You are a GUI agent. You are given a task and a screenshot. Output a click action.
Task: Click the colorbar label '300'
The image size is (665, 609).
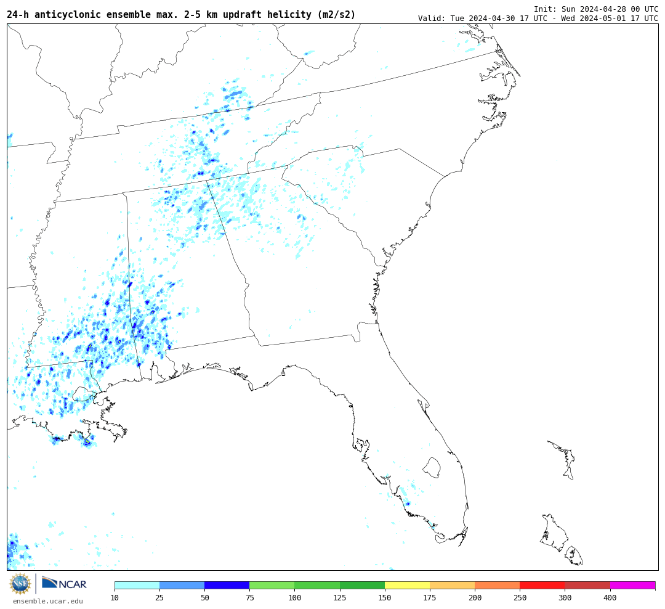pos(565,597)
